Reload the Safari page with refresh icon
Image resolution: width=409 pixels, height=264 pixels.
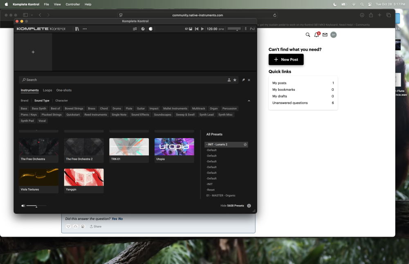coord(275,16)
